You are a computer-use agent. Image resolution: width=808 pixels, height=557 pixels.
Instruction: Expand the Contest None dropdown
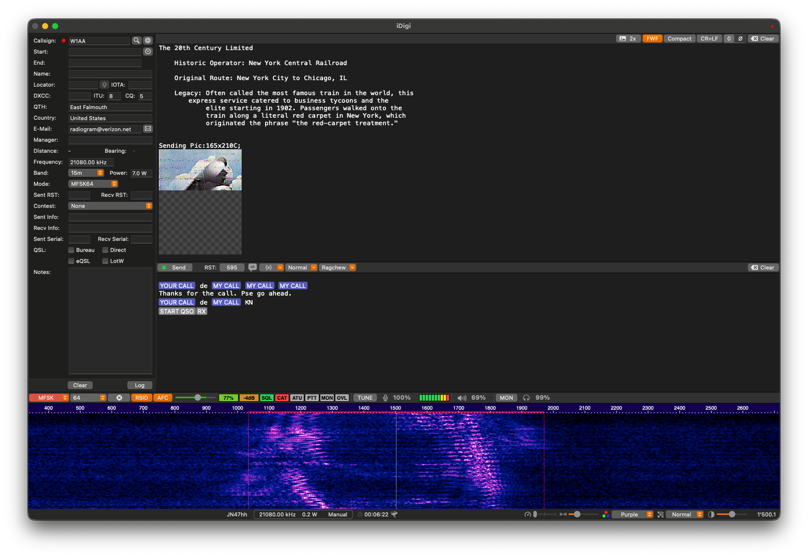tap(110, 206)
